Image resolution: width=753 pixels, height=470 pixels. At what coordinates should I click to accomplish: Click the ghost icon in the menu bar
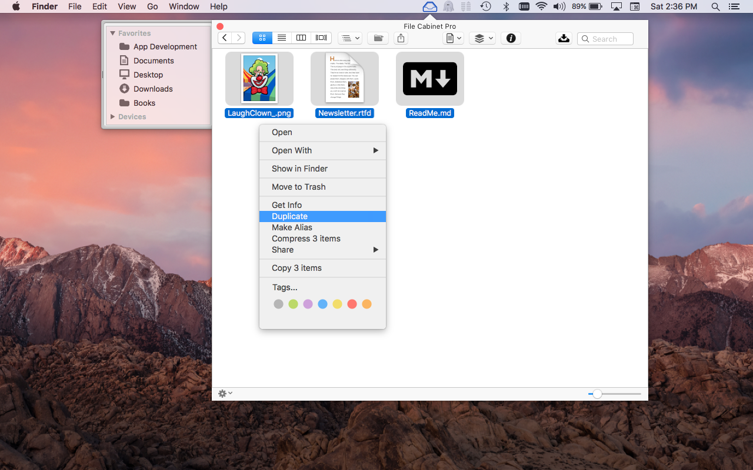448,6
